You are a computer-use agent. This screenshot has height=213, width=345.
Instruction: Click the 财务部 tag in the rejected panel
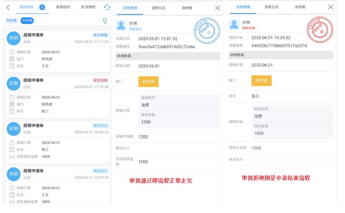coord(261,80)
